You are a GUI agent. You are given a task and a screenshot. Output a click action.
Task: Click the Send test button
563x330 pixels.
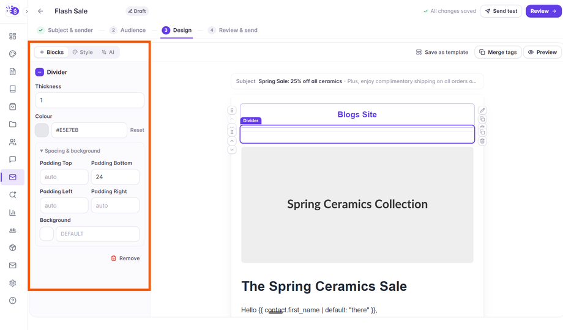(501, 11)
